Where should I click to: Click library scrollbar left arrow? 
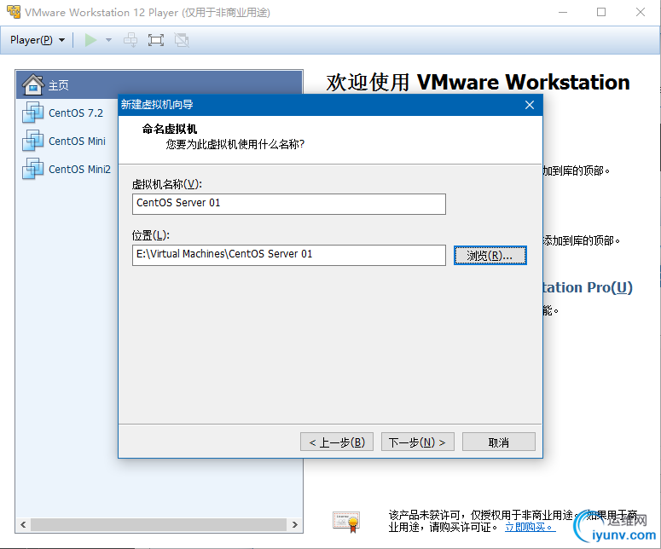tap(23, 524)
